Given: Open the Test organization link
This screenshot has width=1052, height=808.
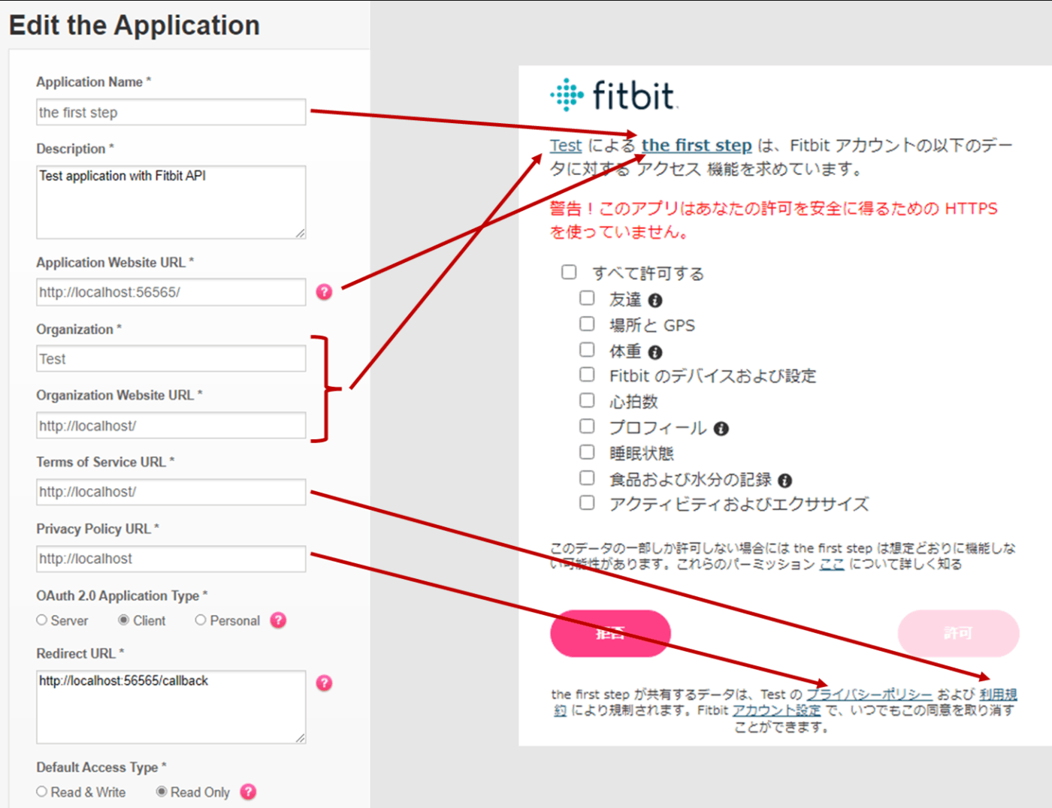Looking at the screenshot, I should (566, 146).
